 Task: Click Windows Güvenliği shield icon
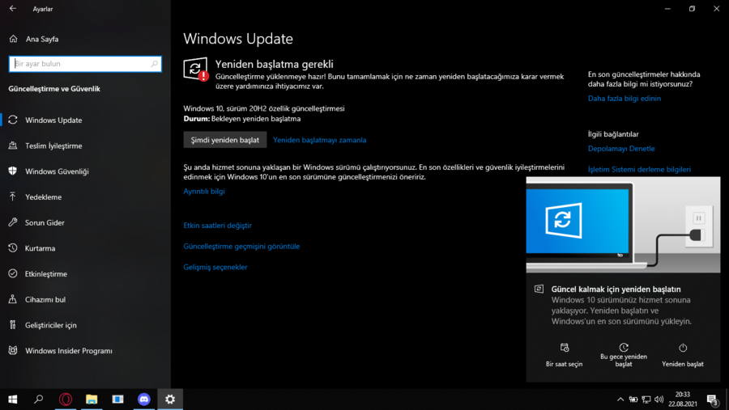pyautogui.click(x=12, y=171)
